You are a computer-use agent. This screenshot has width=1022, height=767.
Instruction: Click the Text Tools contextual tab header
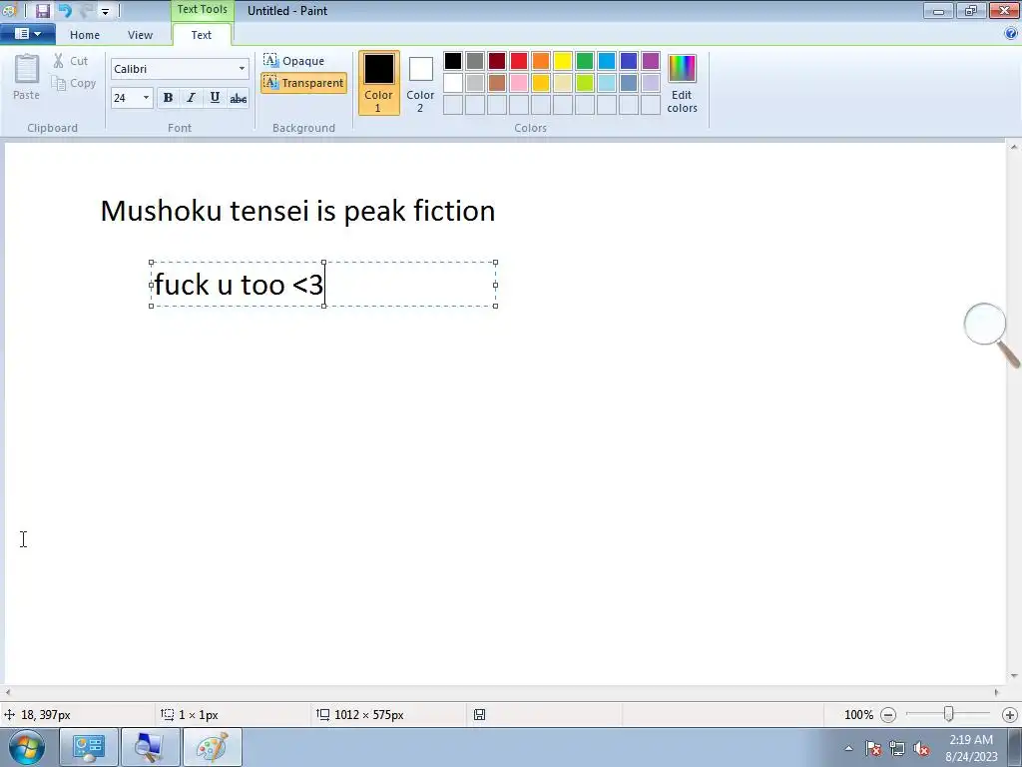click(202, 10)
